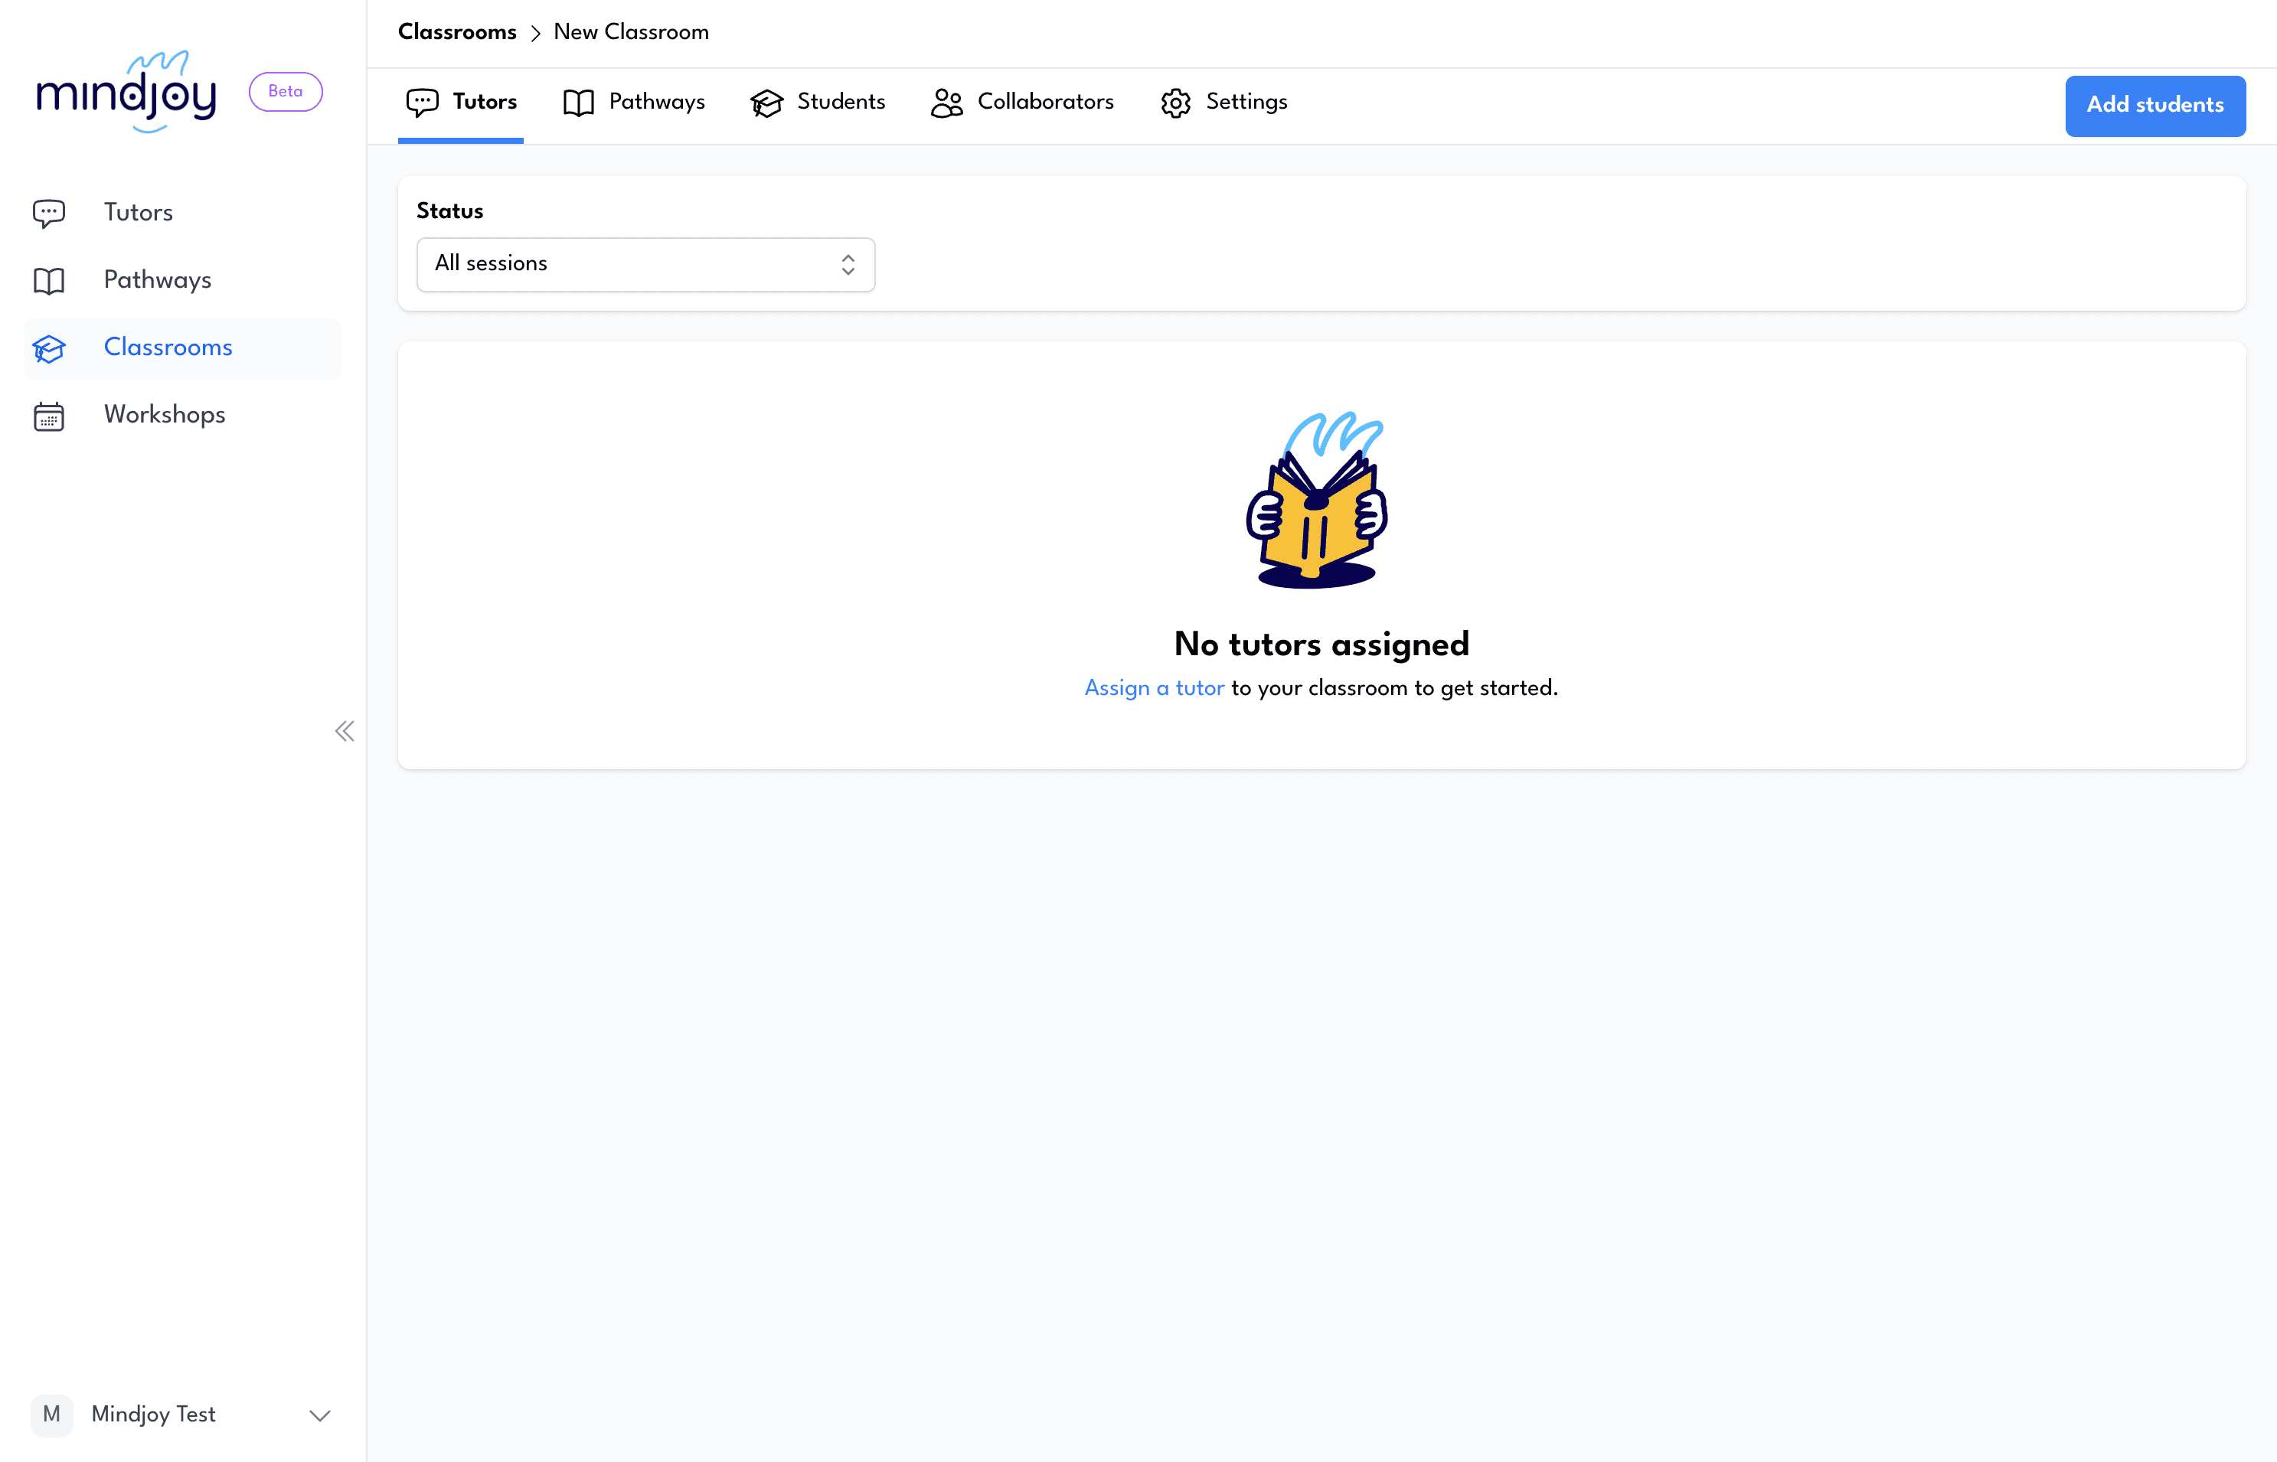Click the No tutors assigned heading
2277x1462 pixels.
coord(1321,644)
